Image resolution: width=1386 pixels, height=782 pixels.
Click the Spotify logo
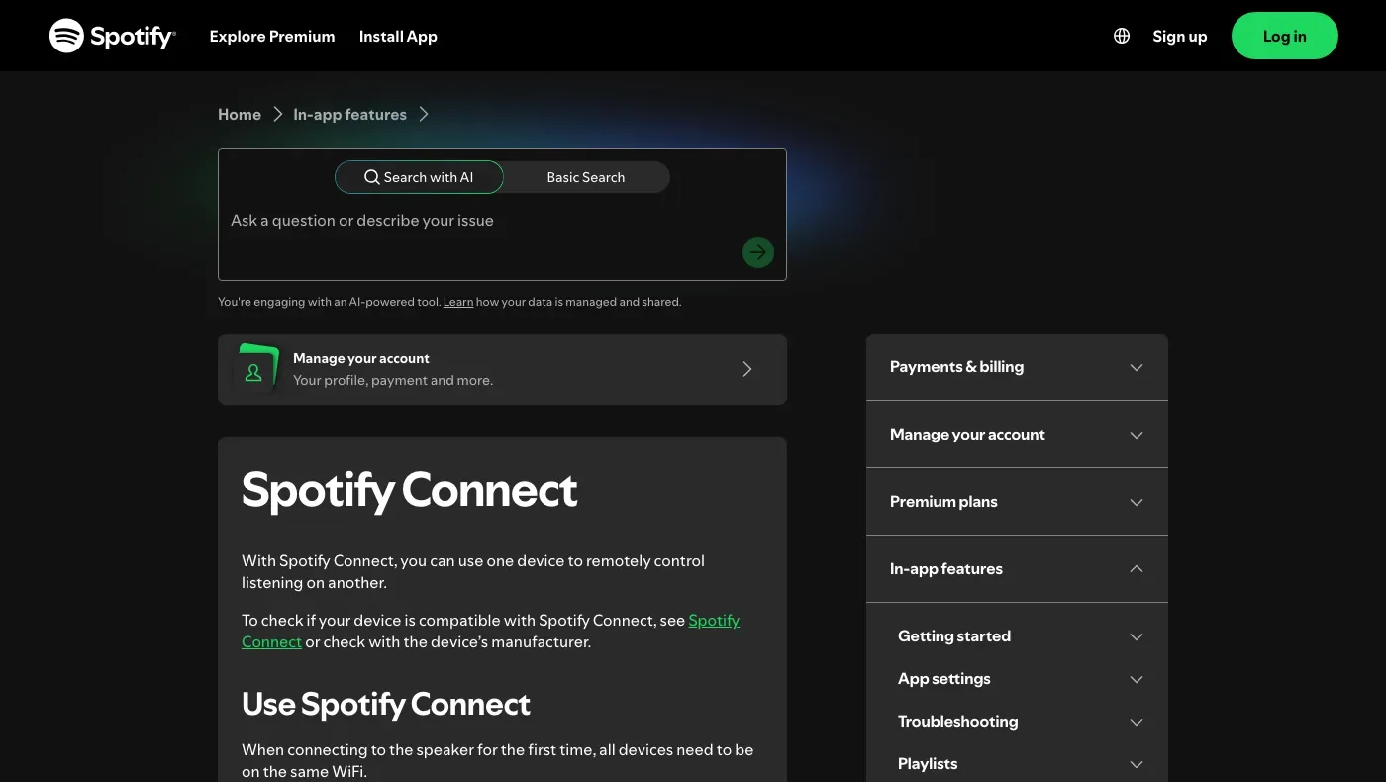tap(112, 36)
